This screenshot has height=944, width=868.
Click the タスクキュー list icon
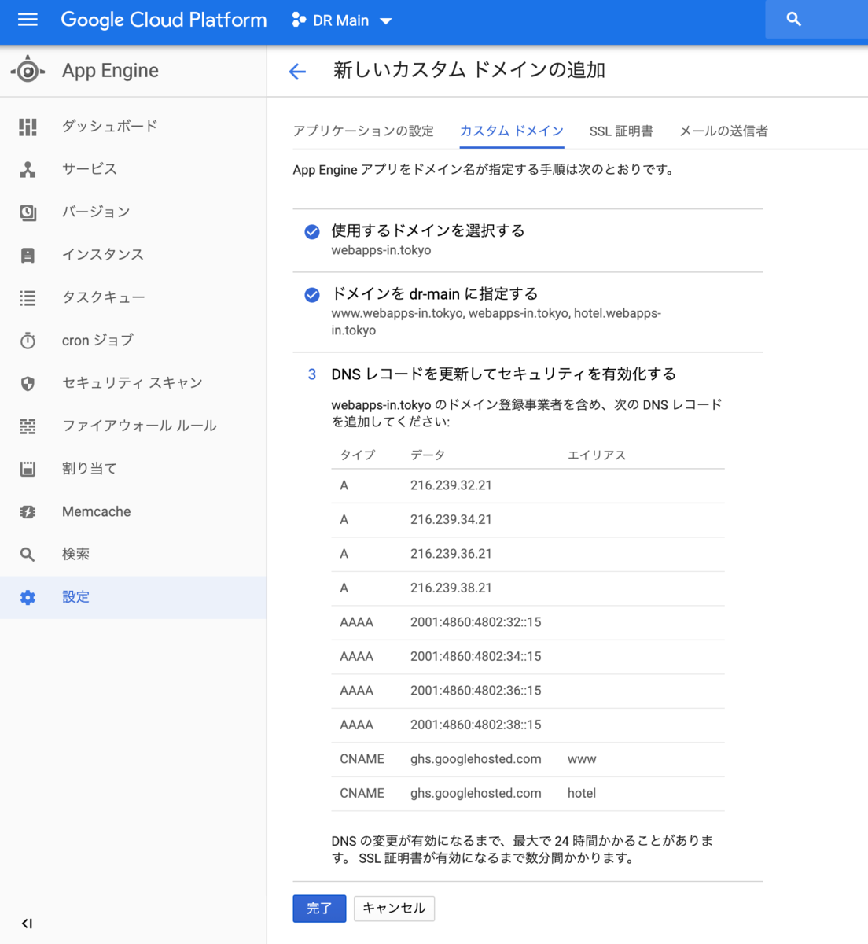point(28,298)
